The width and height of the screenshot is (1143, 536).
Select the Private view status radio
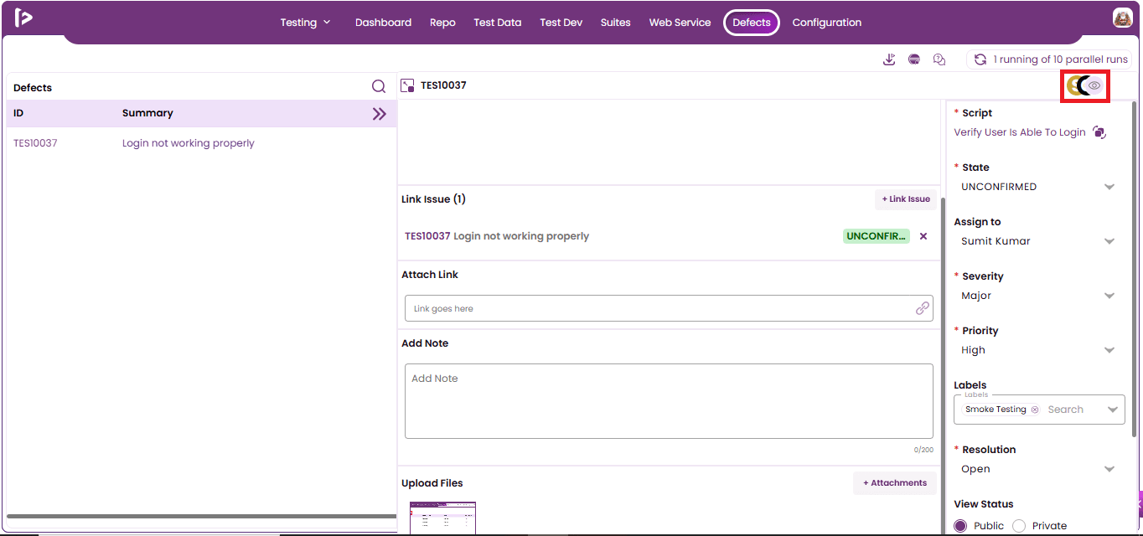point(1019,526)
